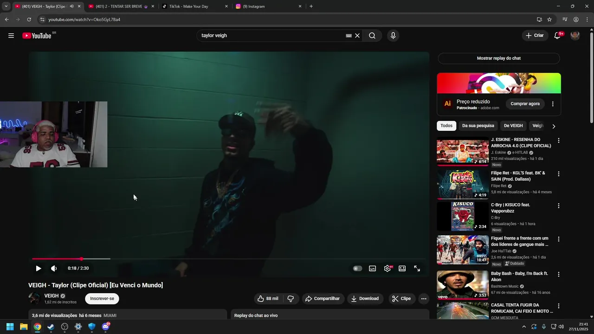Viewport: 594px width, 334px height.
Task: Open options for Filipe Ret video
Action: (x=559, y=174)
